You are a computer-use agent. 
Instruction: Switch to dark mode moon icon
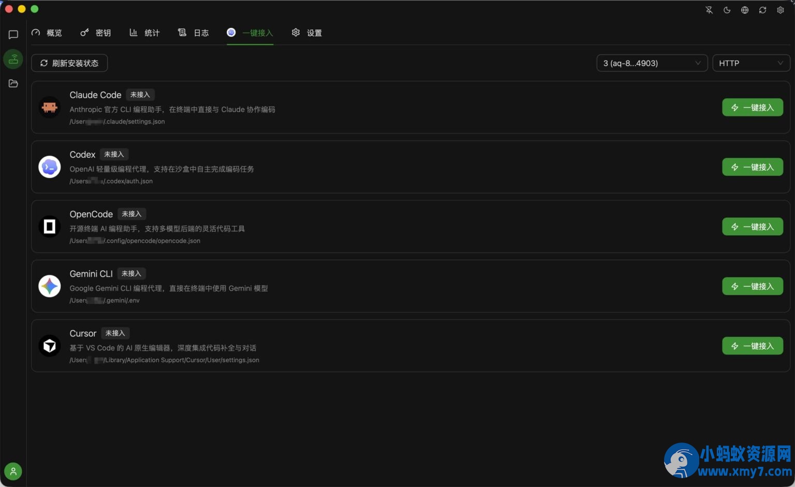point(727,10)
